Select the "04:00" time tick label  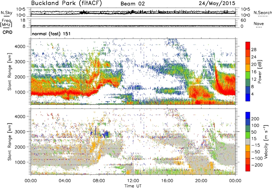(65, 181)
